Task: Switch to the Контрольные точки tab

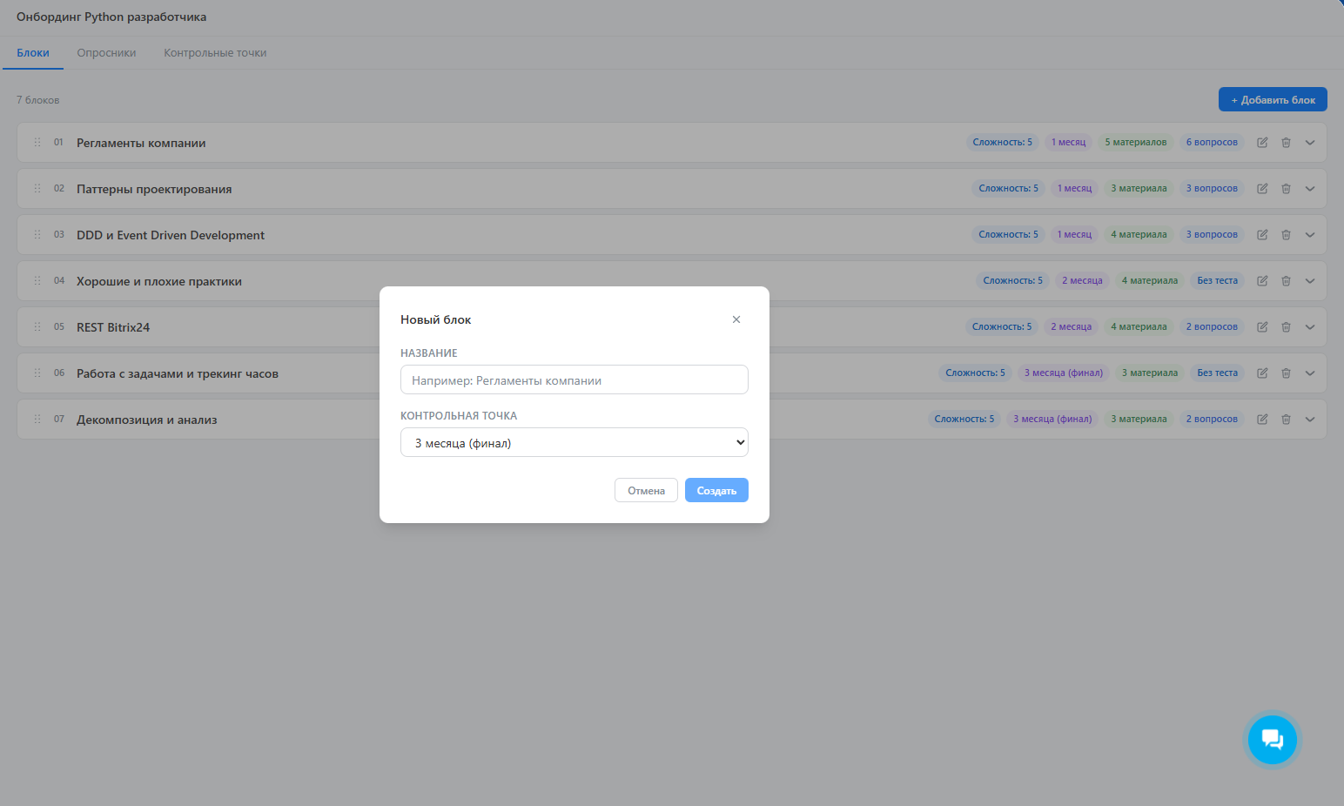Action: 215,53
